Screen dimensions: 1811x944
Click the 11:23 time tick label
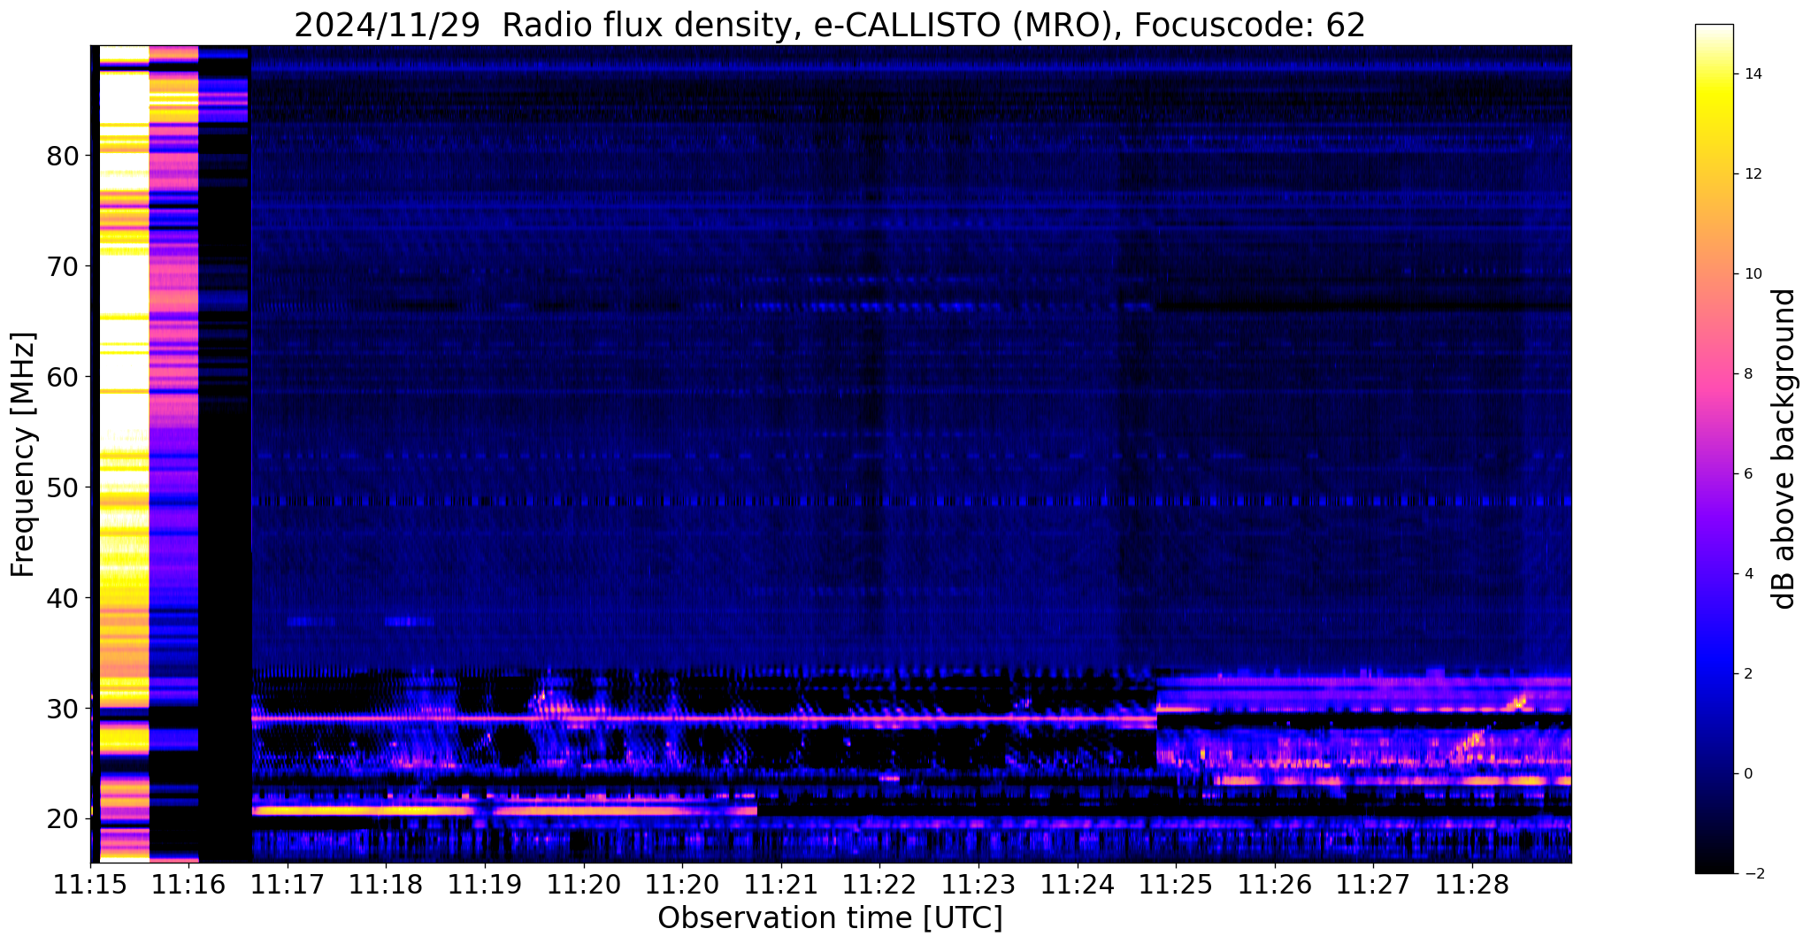click(978, 884)
